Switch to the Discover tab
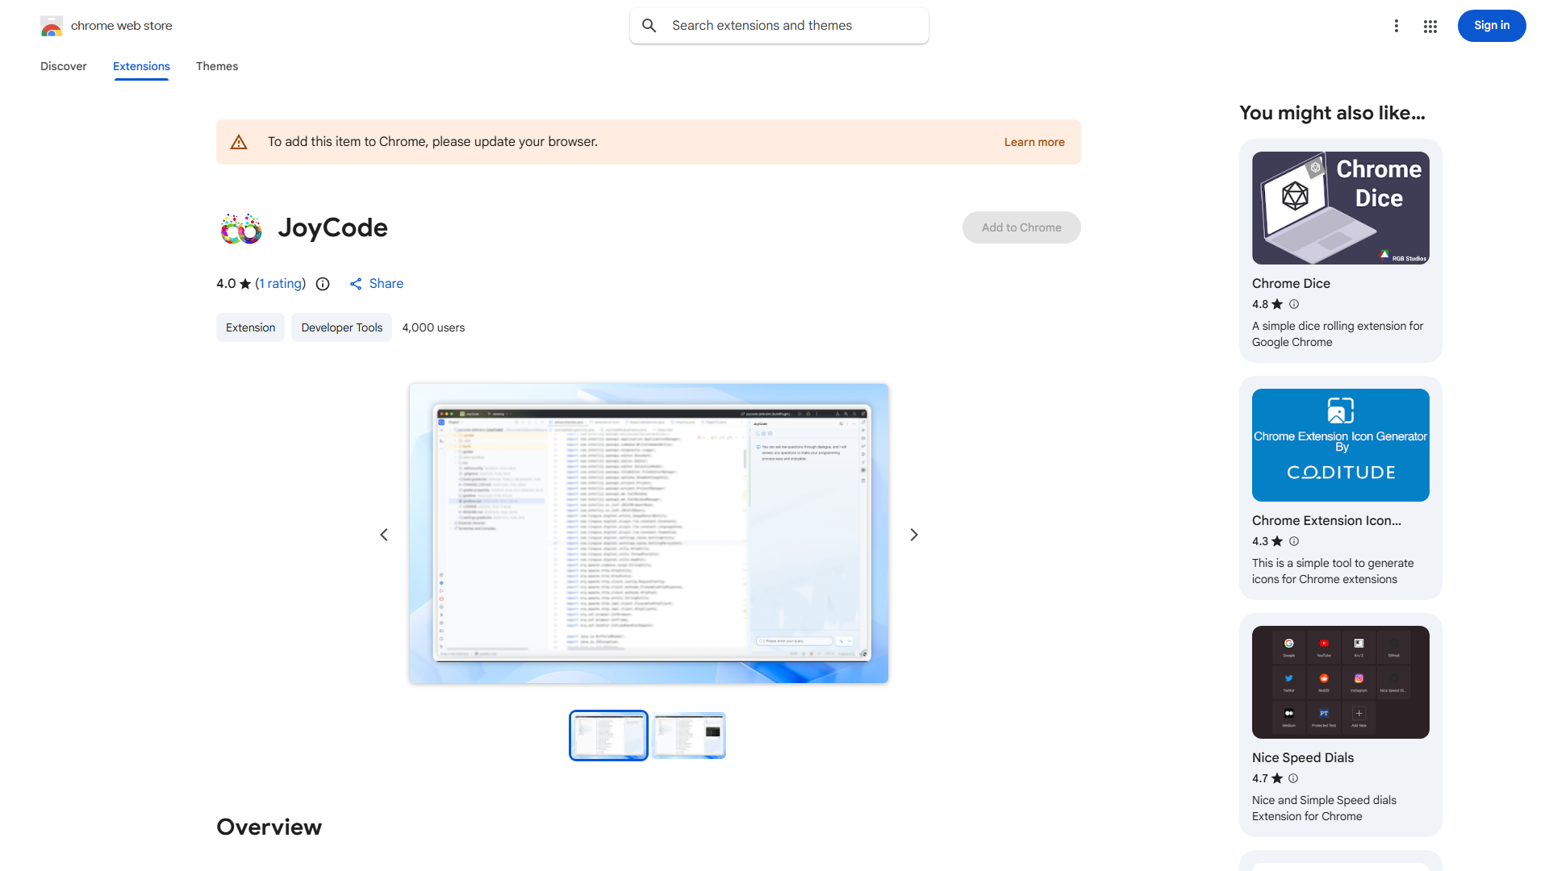1549x871 pixels. tap(63, 66)
